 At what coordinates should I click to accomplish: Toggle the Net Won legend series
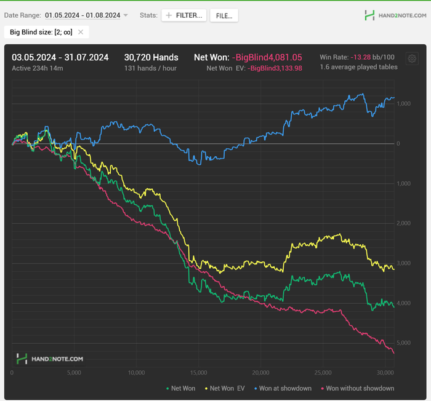pyautogui.click(x=180, y=388)
